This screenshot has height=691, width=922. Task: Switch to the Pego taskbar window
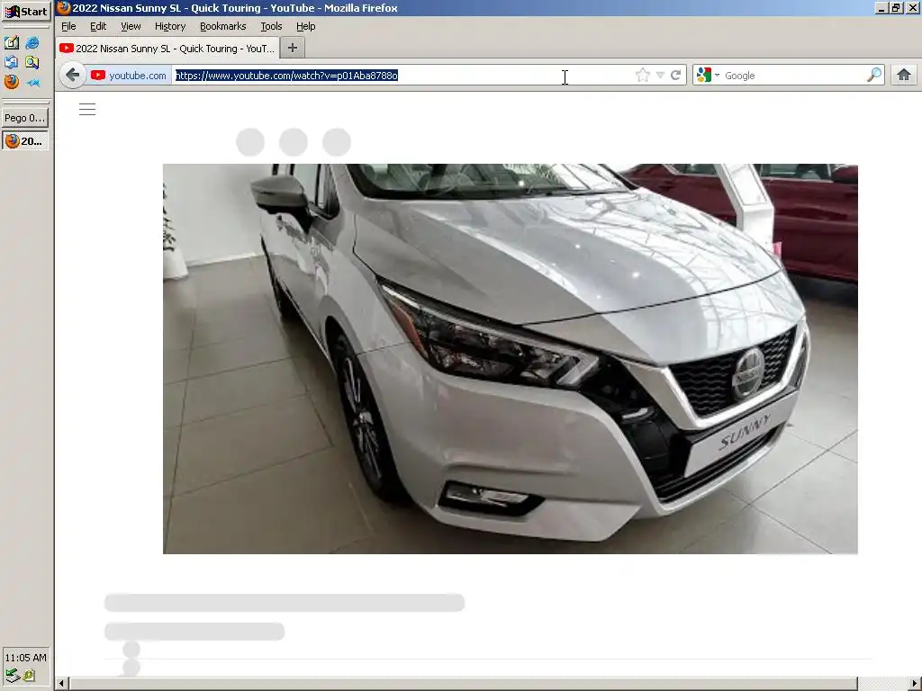click(x=25, y=118)
